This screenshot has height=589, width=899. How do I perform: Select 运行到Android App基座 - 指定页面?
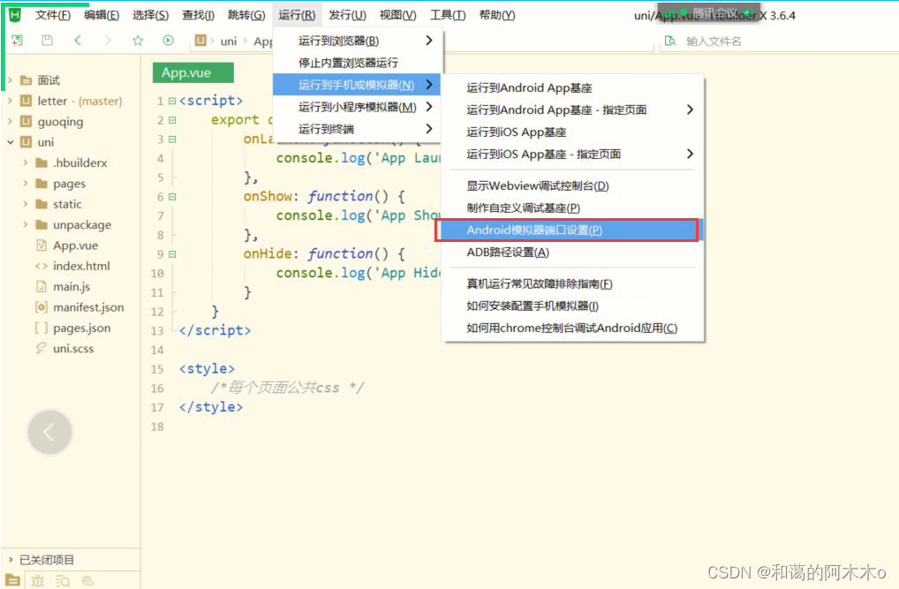[x=572, y=109]
